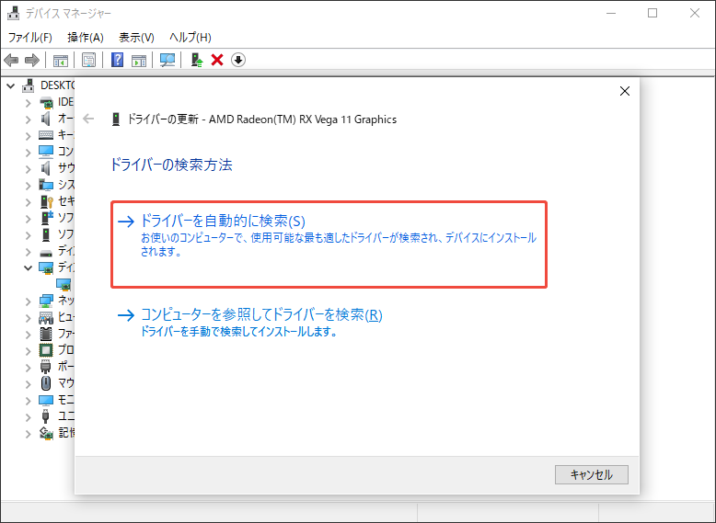Select the computer コン monitor icon
The height and width of the screenshot is (523, 716).
coord(46,152)
